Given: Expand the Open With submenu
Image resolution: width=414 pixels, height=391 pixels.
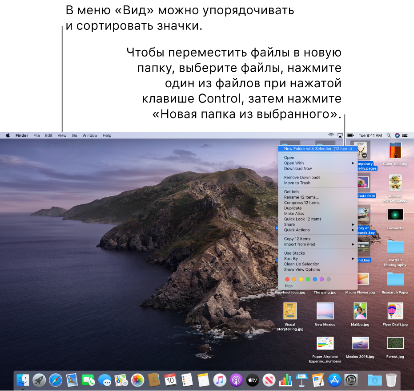Looking at the screenshot, I should [318, 163].
